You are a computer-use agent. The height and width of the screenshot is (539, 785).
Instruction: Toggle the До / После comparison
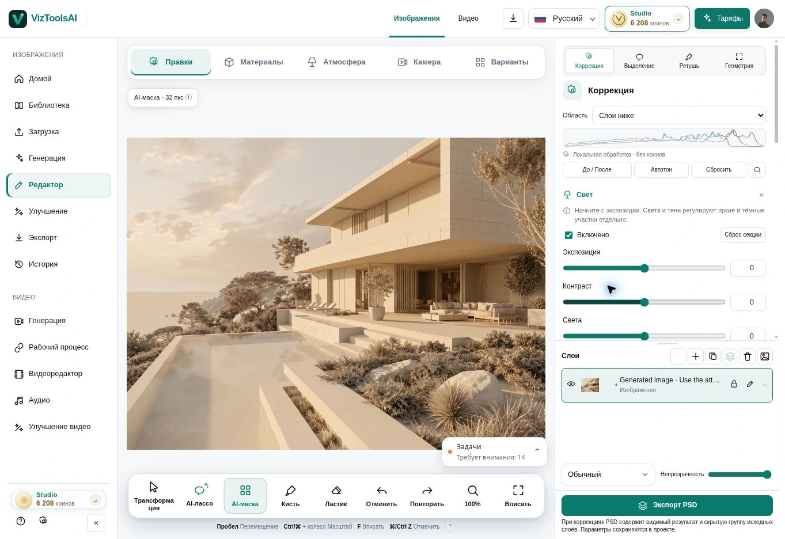coord(597,170)
